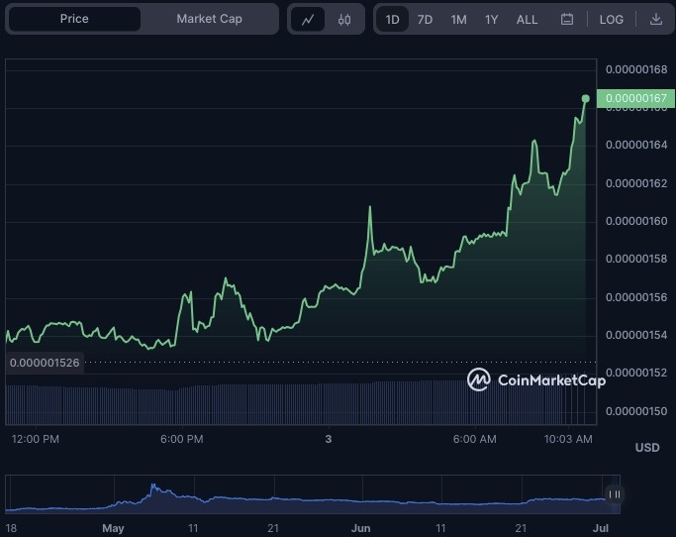Click the 0.000001526 baseline price label
The image size is (676, 537).
click(x=45, y=363)
